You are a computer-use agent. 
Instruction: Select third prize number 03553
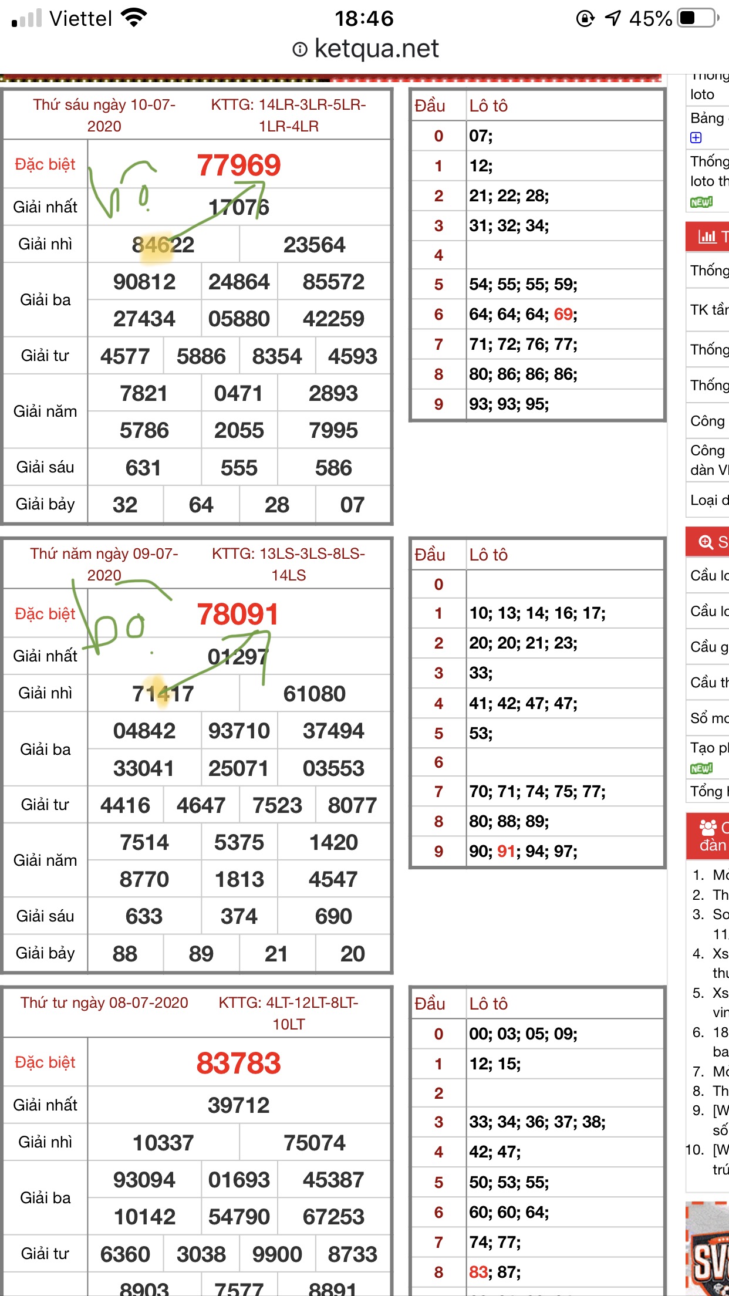tap(333, 768)
